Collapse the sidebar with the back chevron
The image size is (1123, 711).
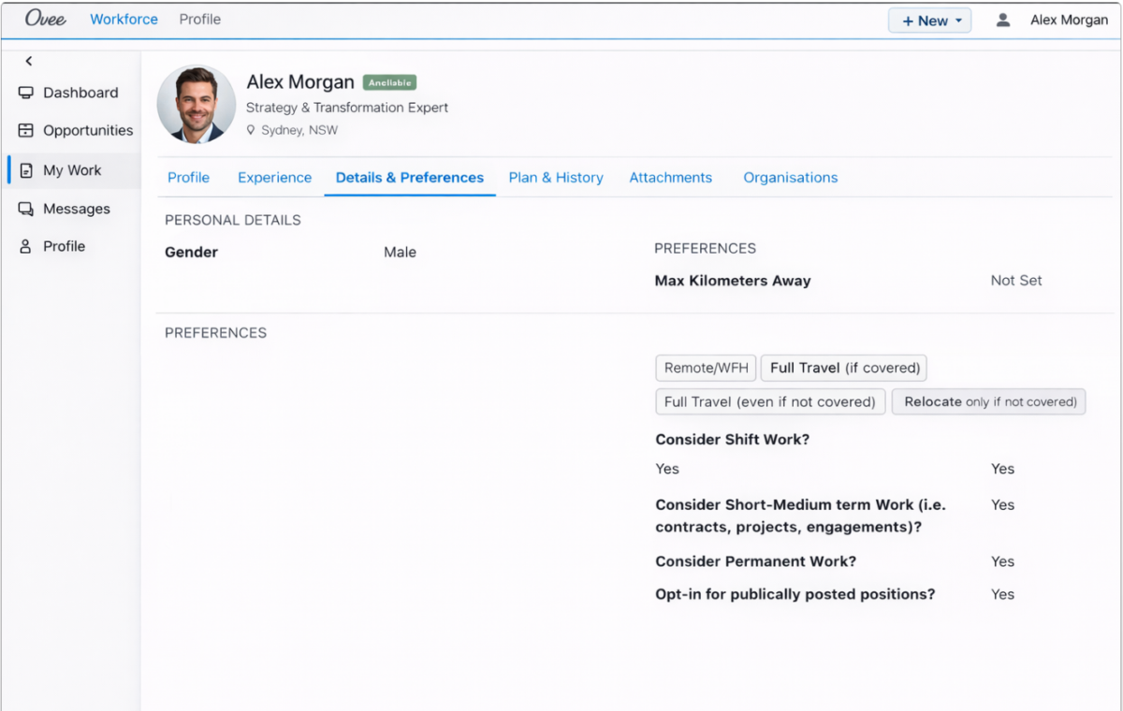pyautogui.click(x=29, y=61)
